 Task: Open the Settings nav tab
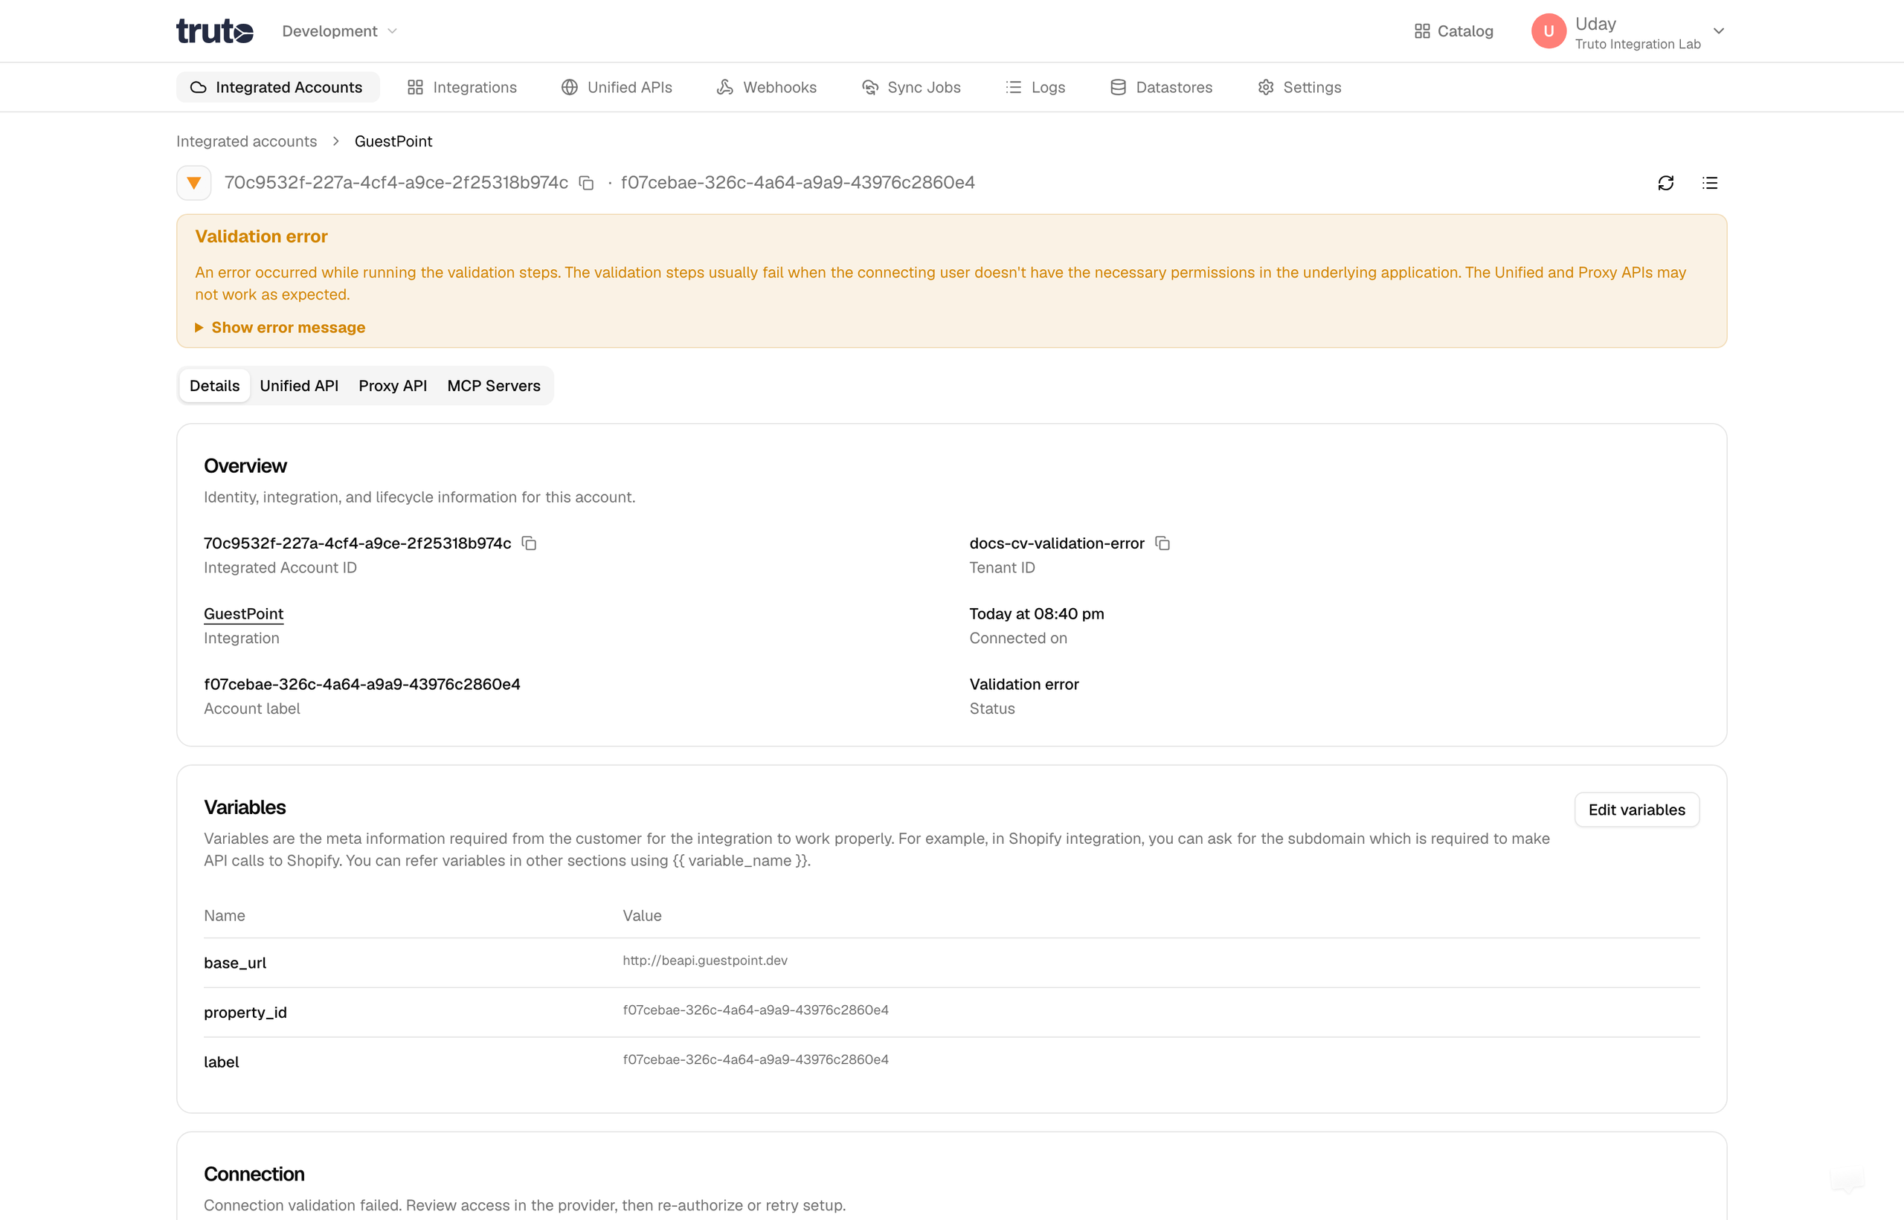click(x=1299, y=87)
